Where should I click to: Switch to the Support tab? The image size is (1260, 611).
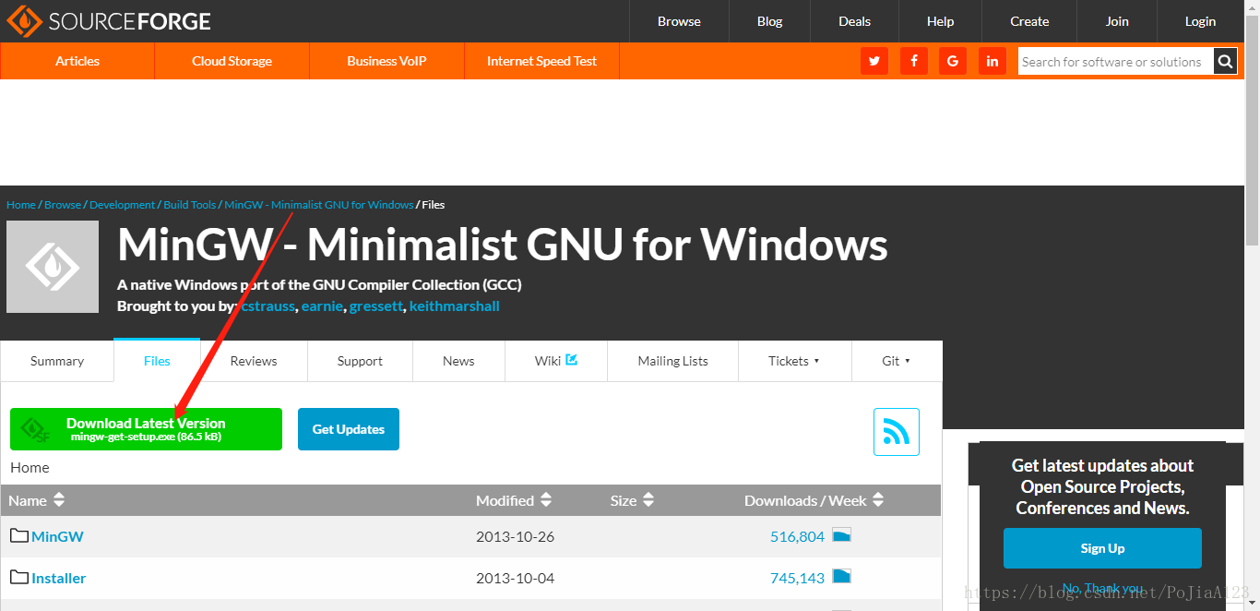(x=360, y=361)
